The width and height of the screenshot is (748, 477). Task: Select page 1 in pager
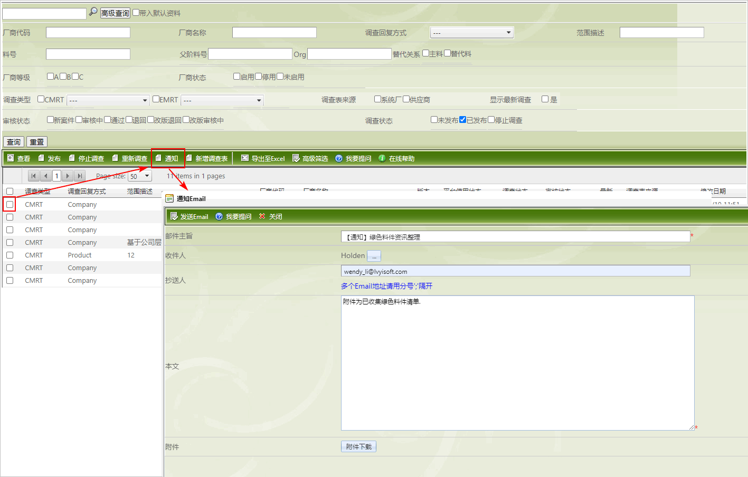click(x=56, y=176)
